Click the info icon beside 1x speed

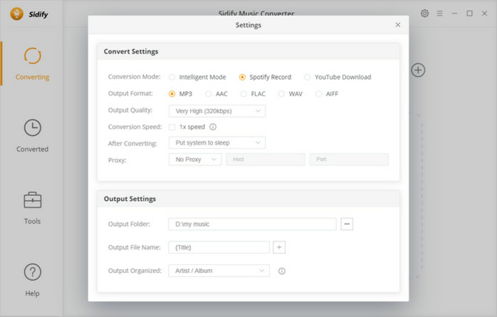tap(213, 127)
